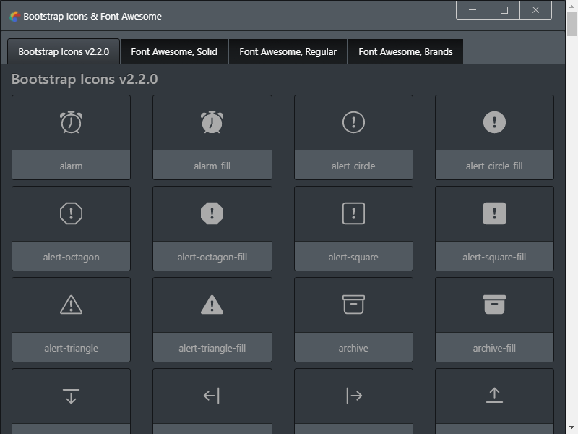Click the vertical scrollbar thumb
Screen dimensions: 578x434
[571, 24]
